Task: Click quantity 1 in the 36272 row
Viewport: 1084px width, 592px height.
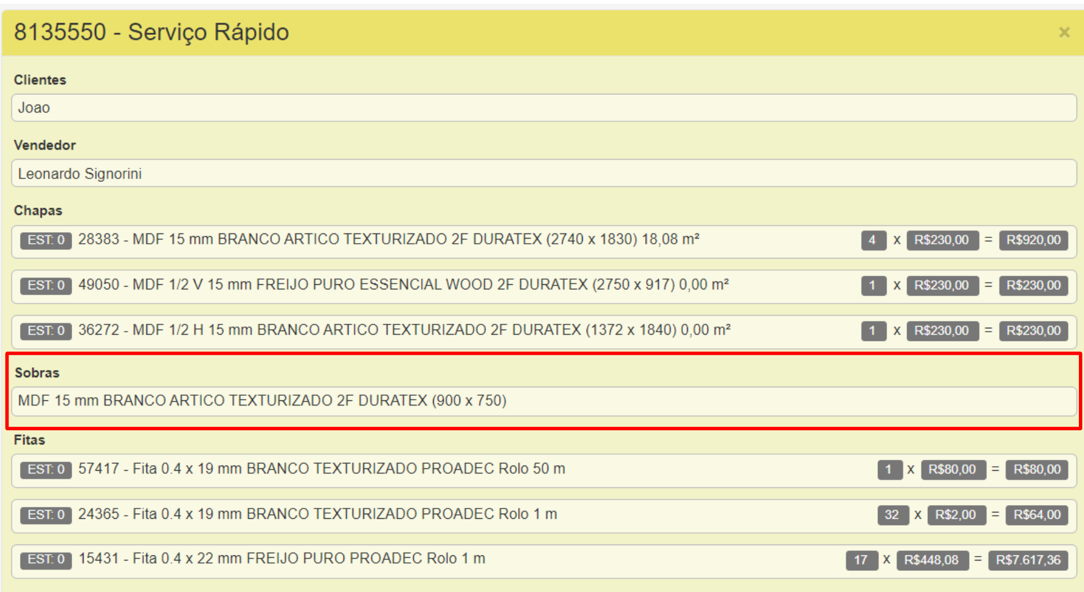Action: [x=873, y=331]
